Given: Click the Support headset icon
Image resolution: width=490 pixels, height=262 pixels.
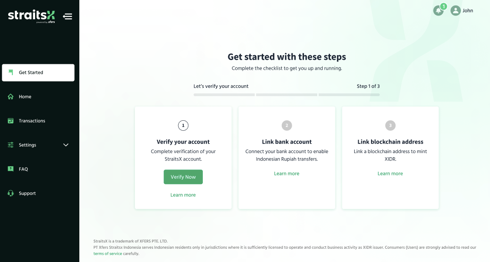Looking at the screenshot, I should coord(10,193).
